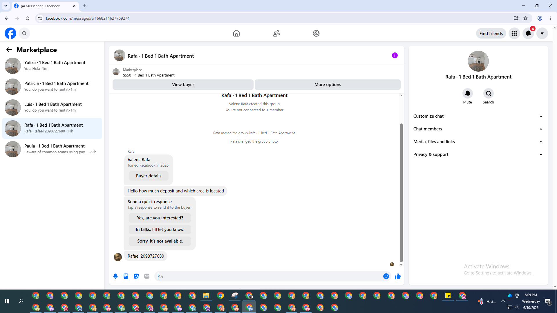Mute the conversation with bell icon
The width and height of the screenshot is (557, 313).
pos(468,93)
